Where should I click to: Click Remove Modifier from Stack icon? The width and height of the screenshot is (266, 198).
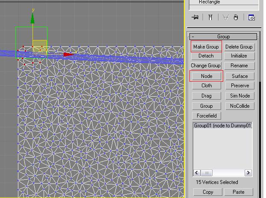click(x=236, y=17)
